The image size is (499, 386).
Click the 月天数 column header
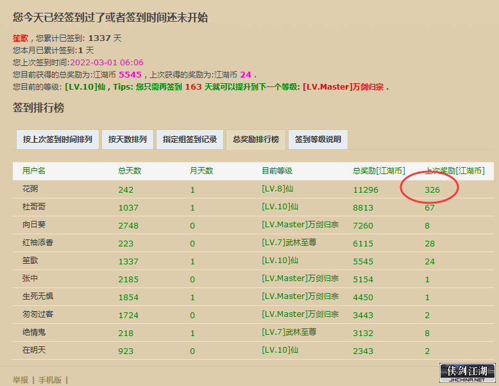point(201,171)
